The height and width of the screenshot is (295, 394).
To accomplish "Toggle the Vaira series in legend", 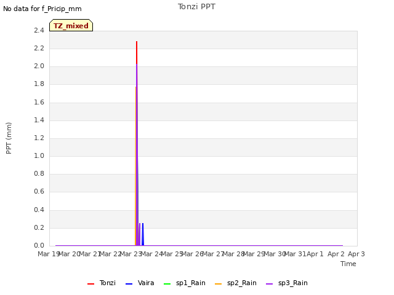I will click(x=140, y=283).
